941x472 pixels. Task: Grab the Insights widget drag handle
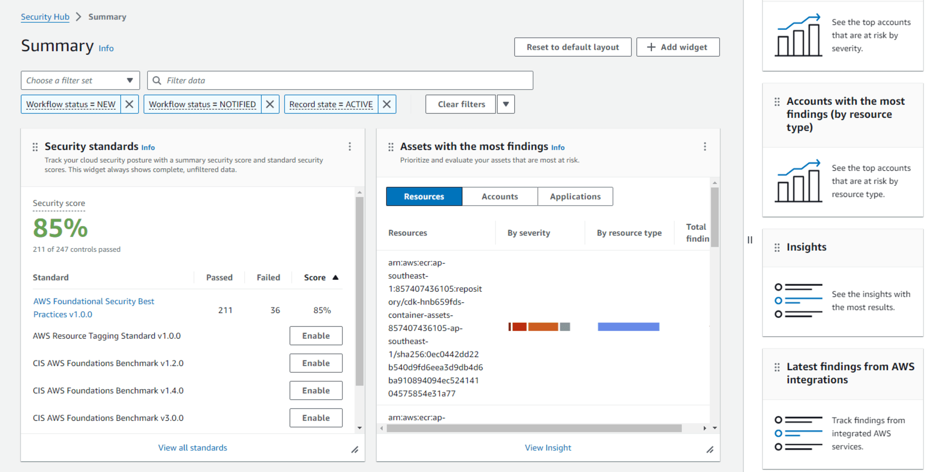coord(777,247)
